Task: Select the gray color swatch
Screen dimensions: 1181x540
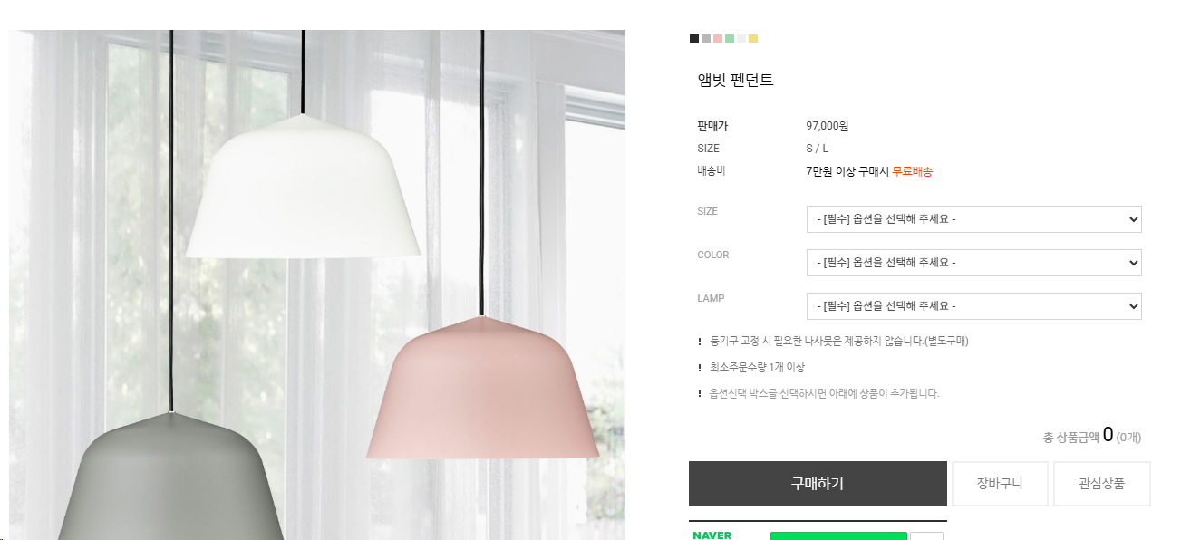Action: coord(706,39)
